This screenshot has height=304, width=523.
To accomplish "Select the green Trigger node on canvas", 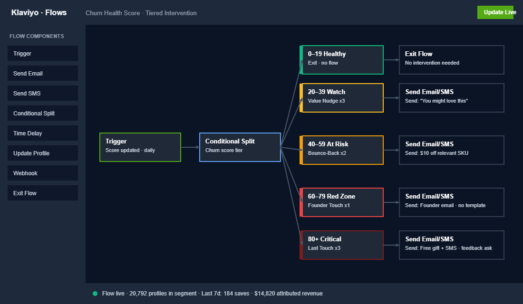I will click(x=140, y=147).
